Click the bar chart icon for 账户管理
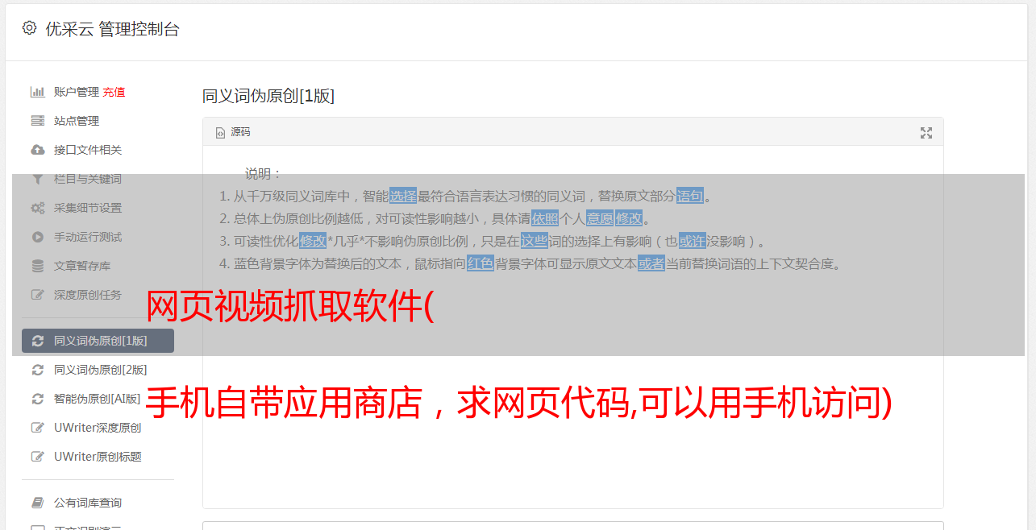Screen dimensions: 1036x530 pos(37,92)
